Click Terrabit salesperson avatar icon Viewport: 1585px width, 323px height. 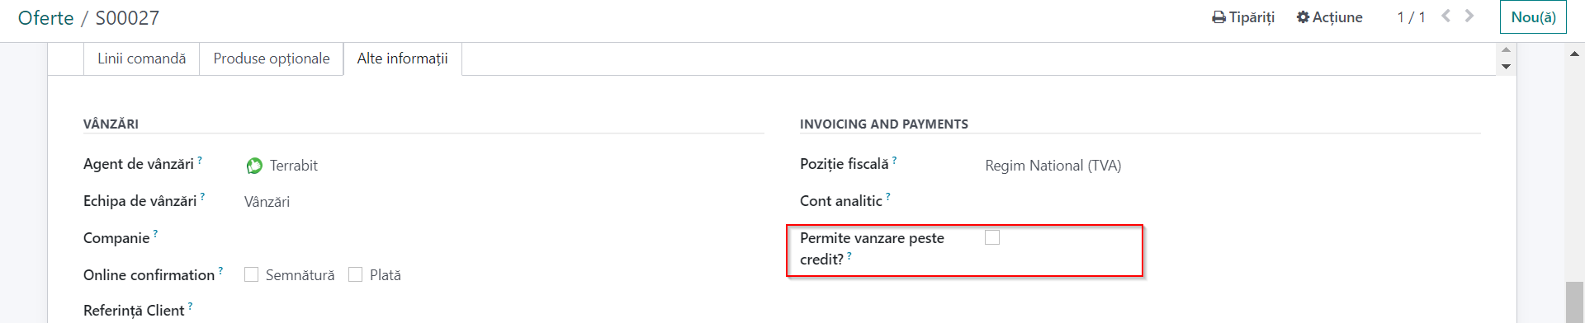(254, 166)
